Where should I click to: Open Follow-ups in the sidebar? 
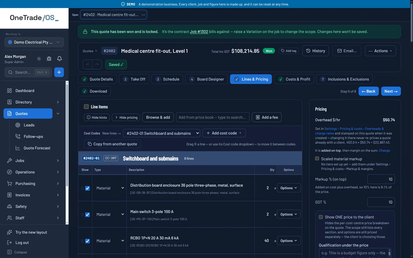pos(33,136)
